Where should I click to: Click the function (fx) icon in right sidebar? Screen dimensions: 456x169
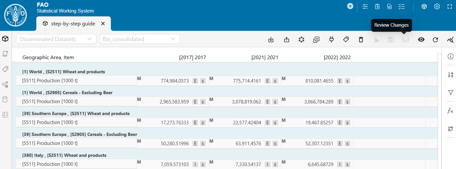[x=450, y=111]
